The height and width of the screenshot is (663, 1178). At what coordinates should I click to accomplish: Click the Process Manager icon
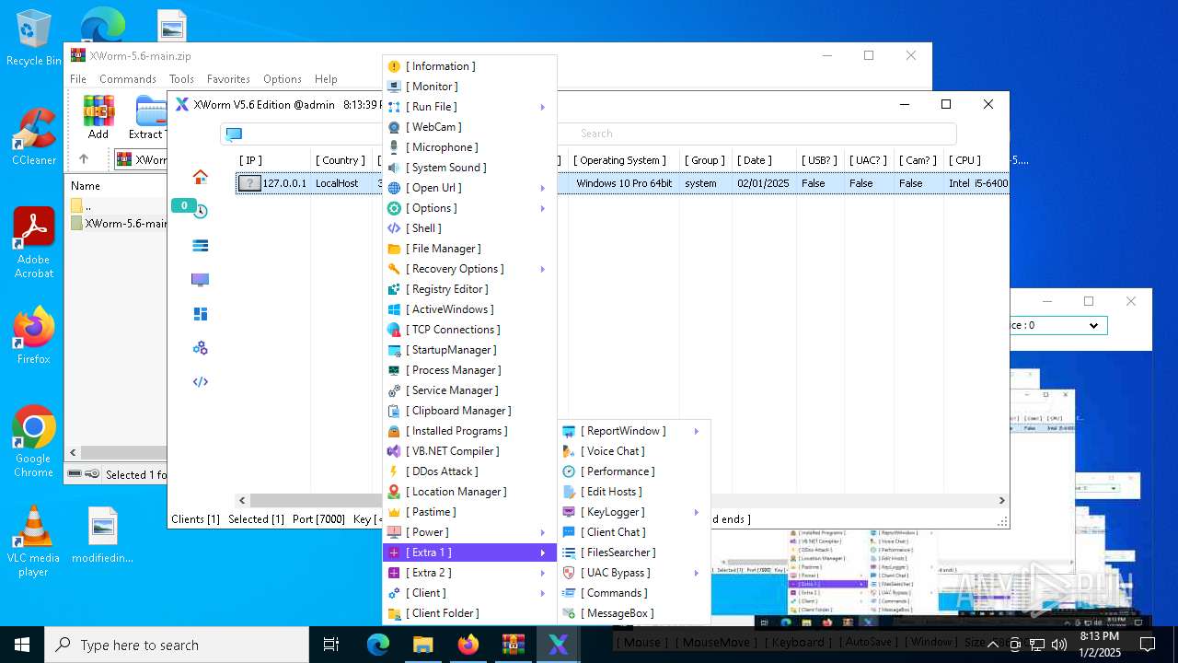click(394, 370)
